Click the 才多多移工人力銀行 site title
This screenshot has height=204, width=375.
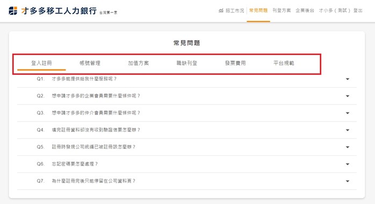[x=59, y=11]
